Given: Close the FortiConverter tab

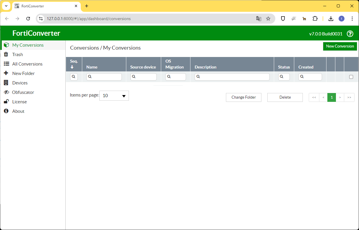Looking at the screenshot, I should (76, 6).
